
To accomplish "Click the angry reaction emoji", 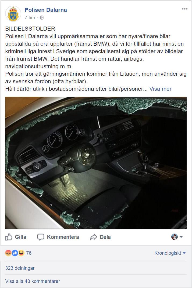I will [8, 253].
